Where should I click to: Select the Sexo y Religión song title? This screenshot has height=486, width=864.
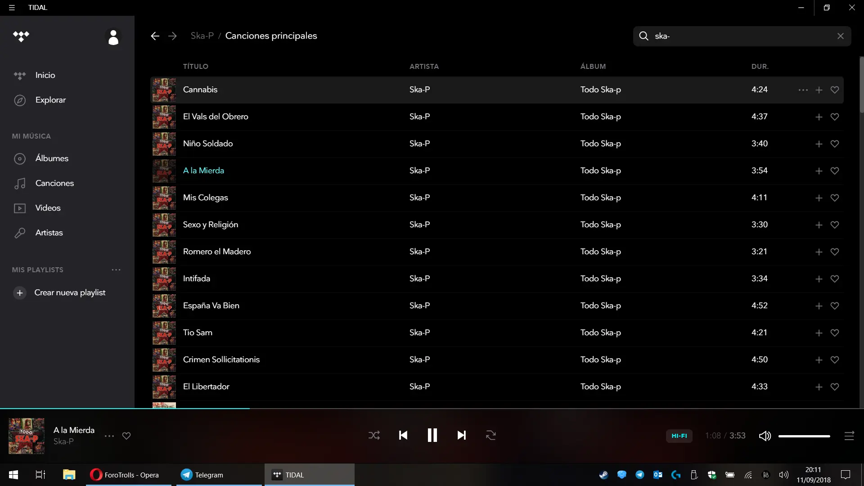tap(211, 225)
